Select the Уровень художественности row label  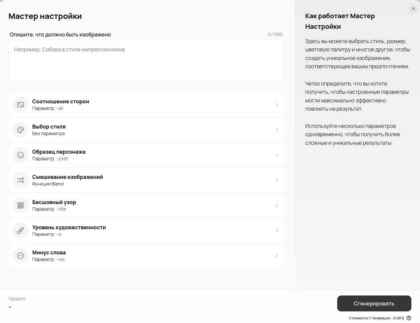click(69, 227)
